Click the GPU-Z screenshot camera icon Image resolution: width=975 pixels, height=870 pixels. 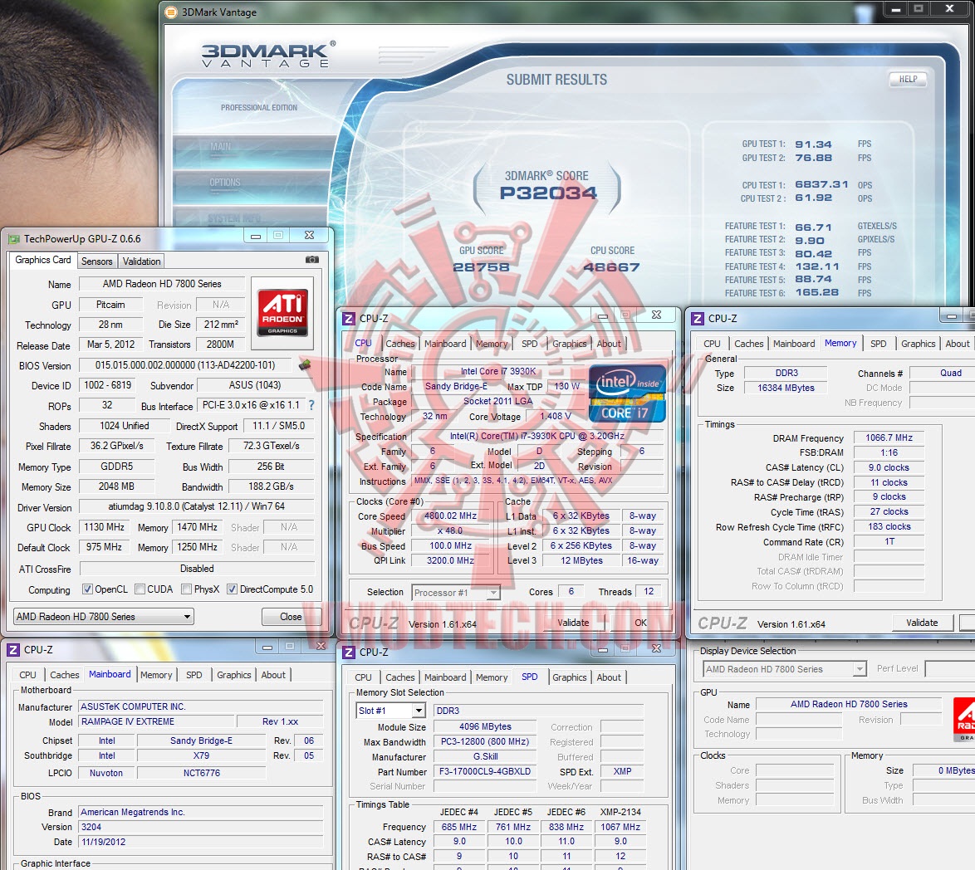312,260
